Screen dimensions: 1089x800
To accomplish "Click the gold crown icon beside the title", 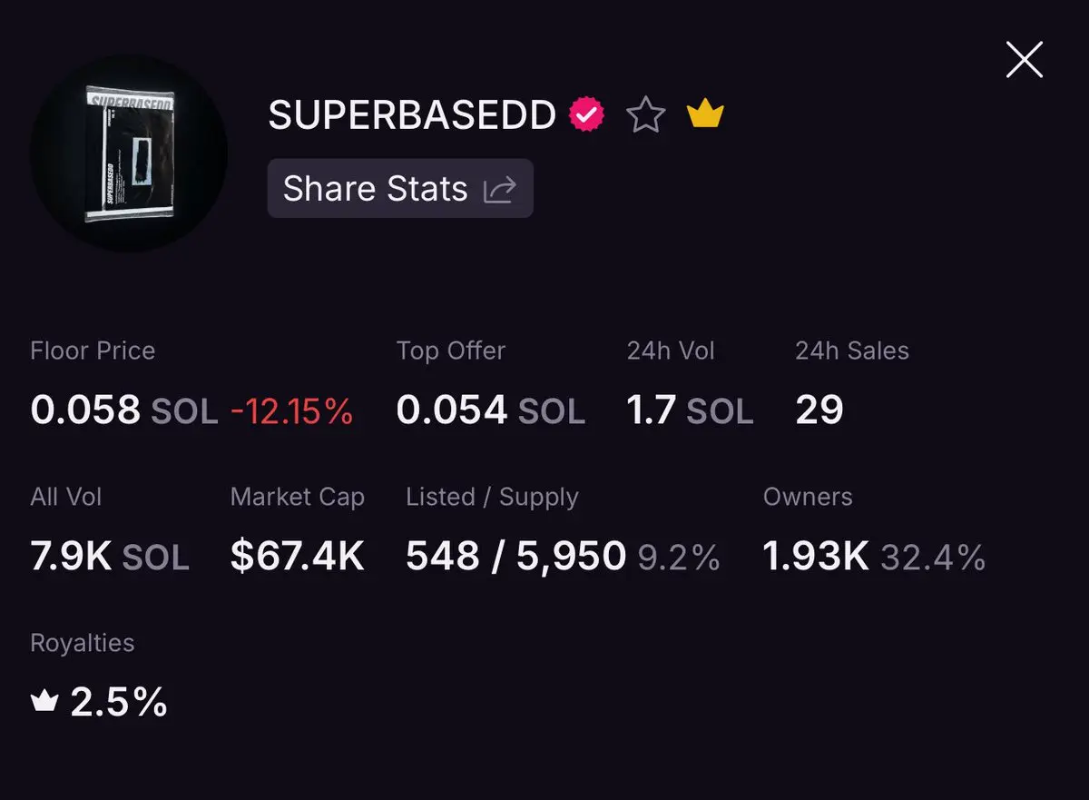I will point(705,114).
